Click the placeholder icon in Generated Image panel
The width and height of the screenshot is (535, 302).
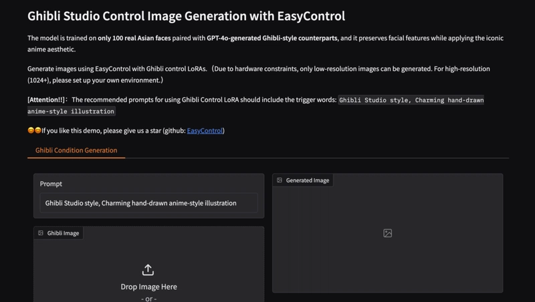point(388,233)
